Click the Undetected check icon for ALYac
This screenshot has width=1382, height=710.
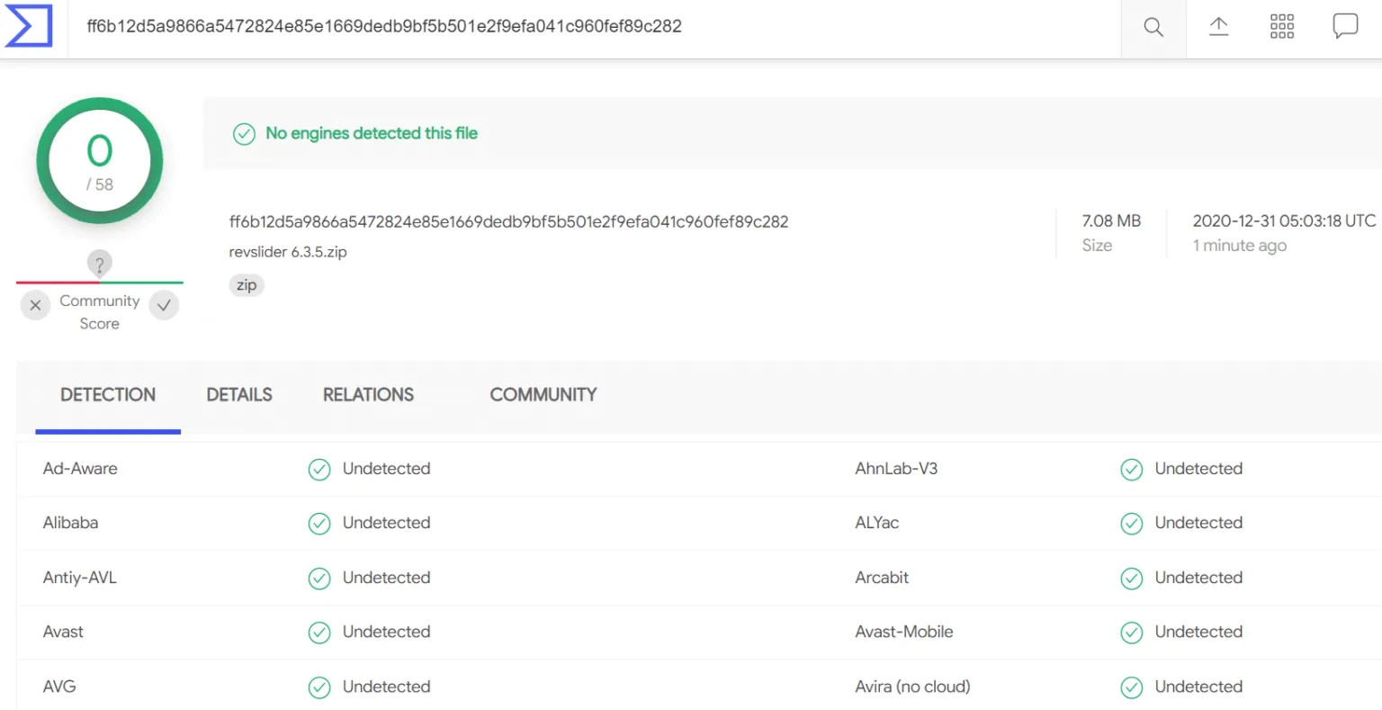1132,524
